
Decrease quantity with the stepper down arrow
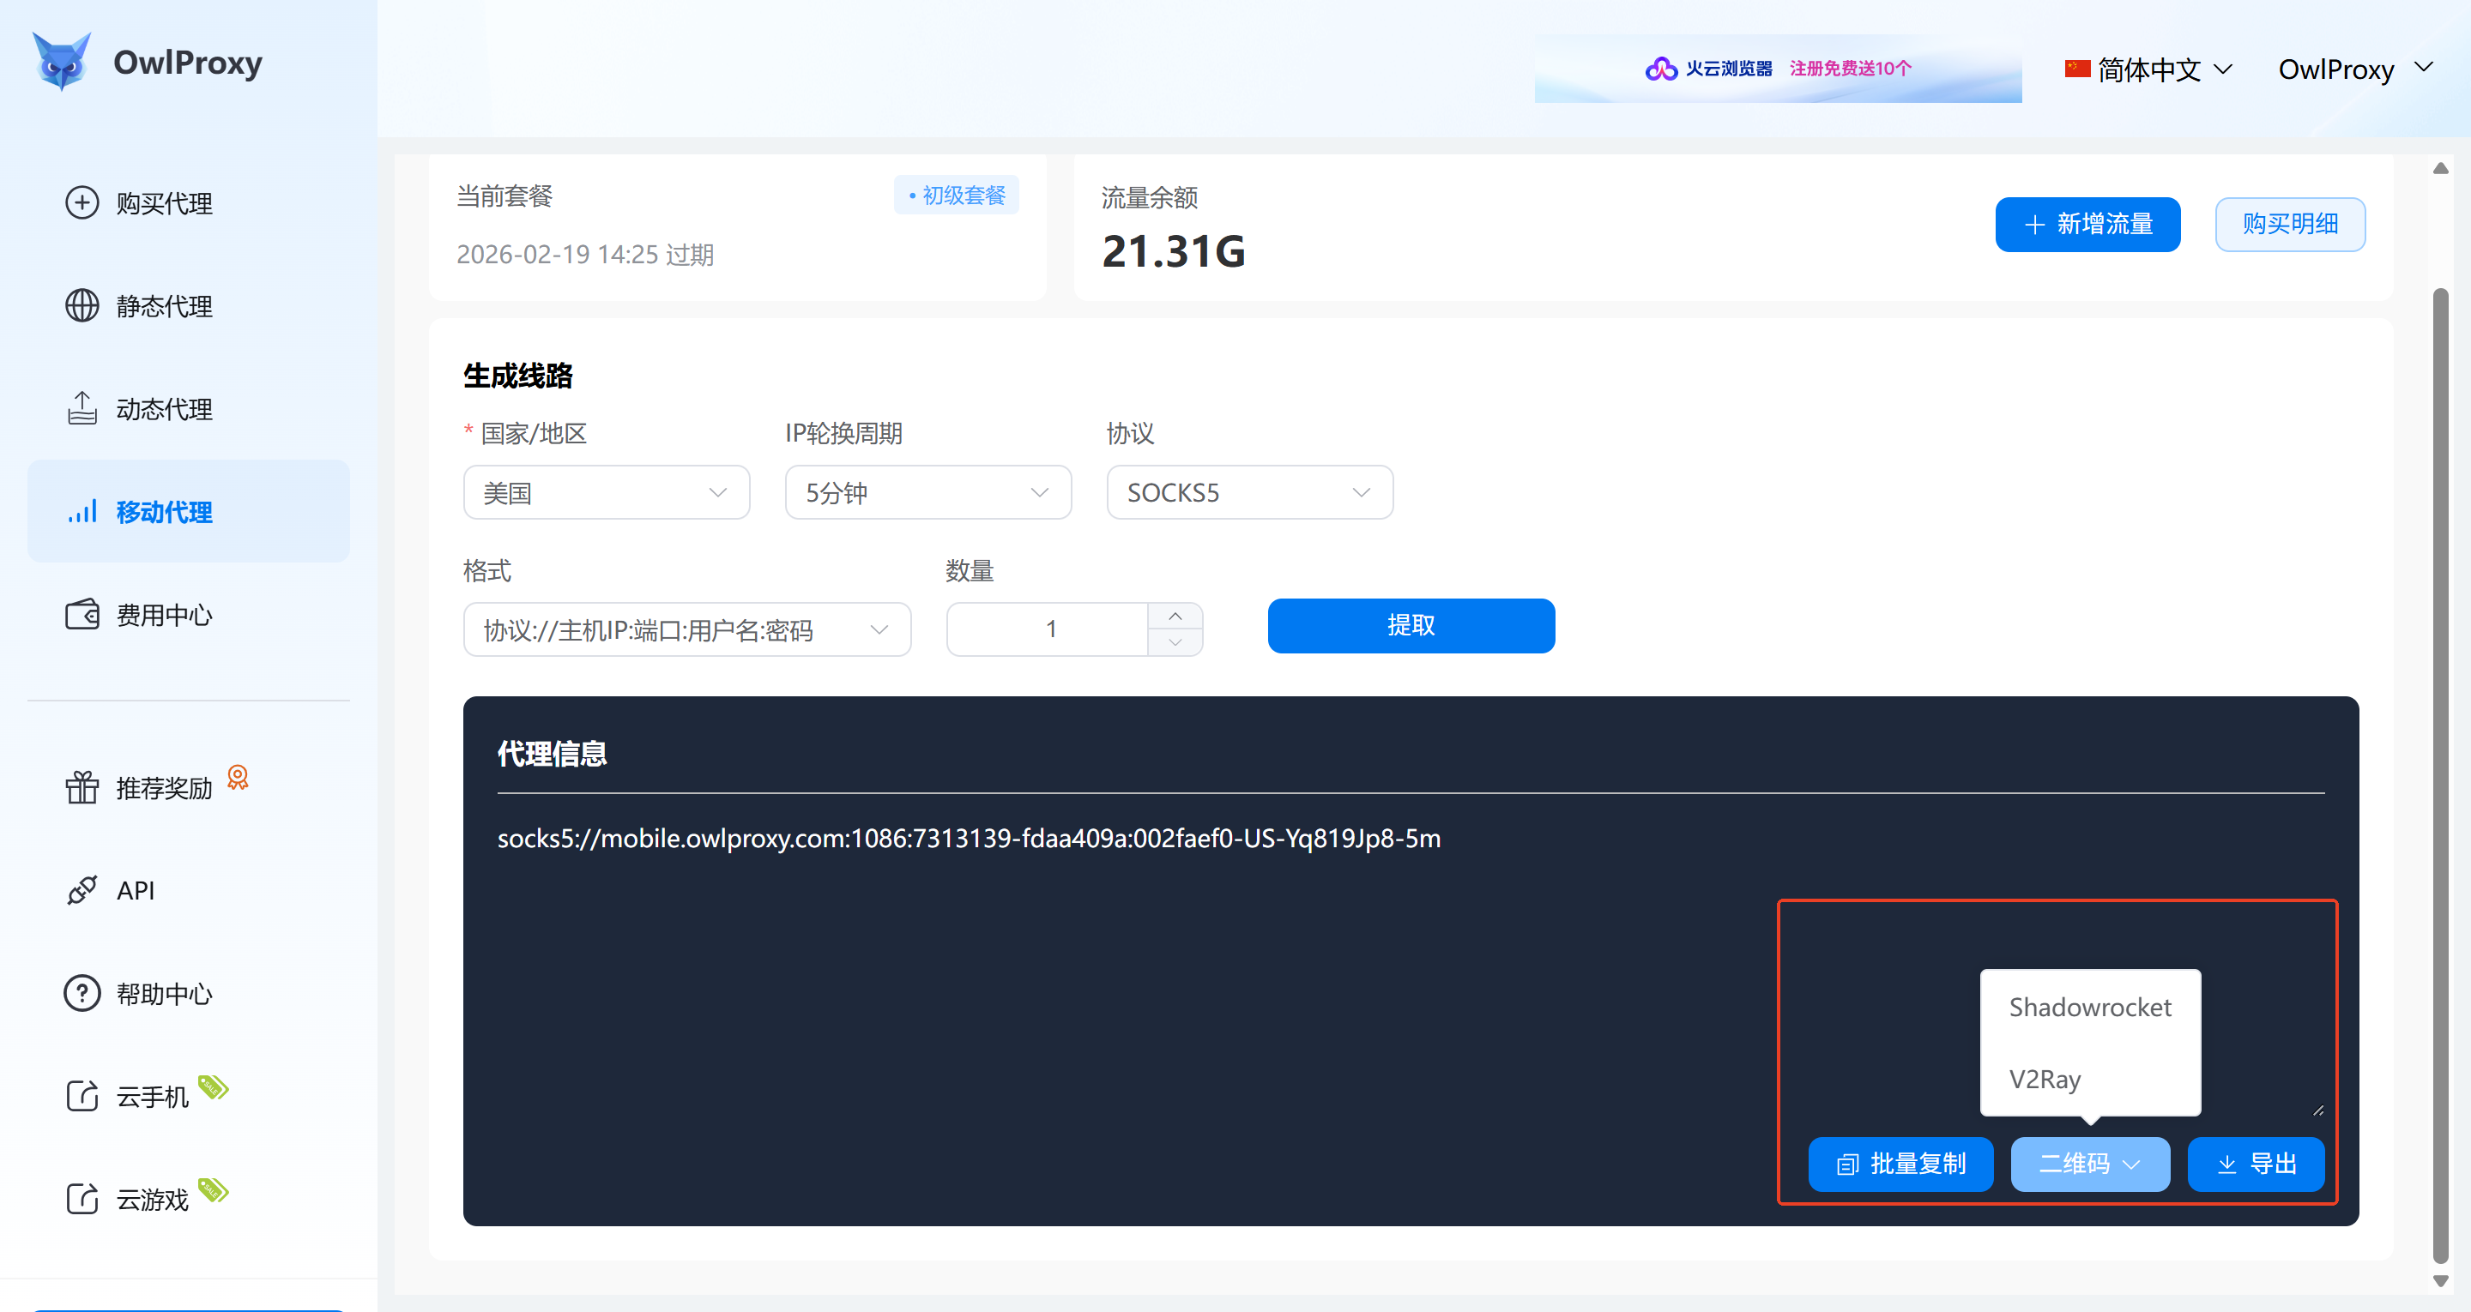(1175, 642)
